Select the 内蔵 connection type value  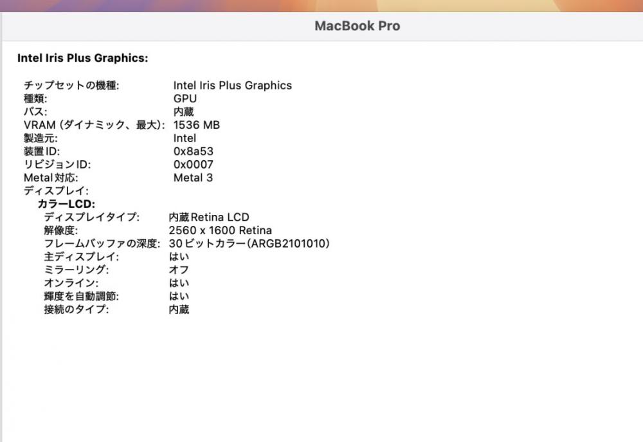[179, 309]
